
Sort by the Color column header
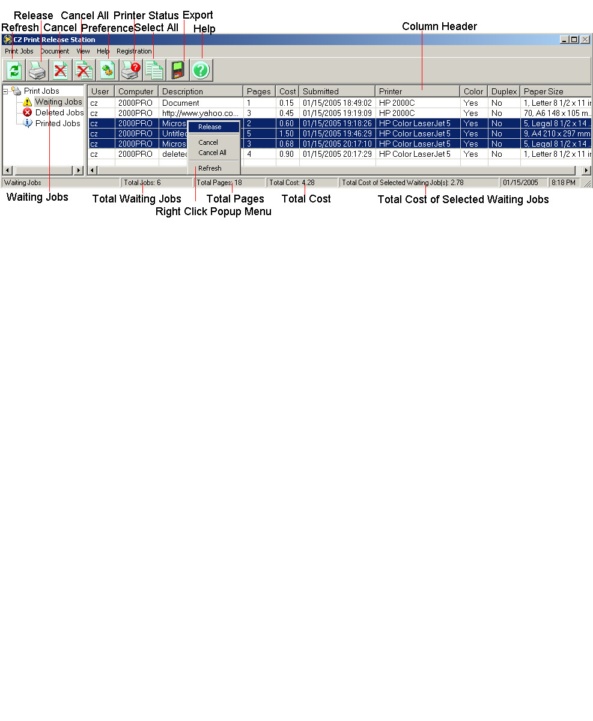[473, 91]
